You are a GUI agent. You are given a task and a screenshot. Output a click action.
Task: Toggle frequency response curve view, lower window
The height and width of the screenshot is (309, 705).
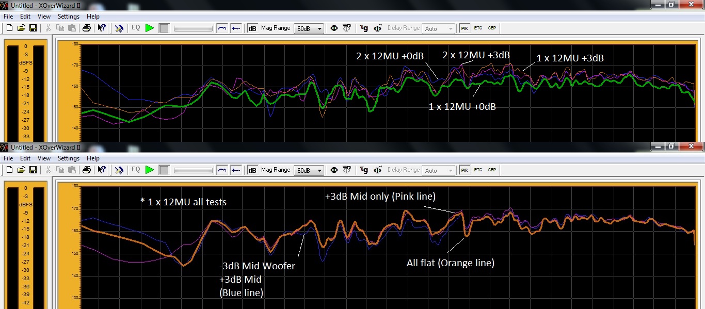coord(222,170)
